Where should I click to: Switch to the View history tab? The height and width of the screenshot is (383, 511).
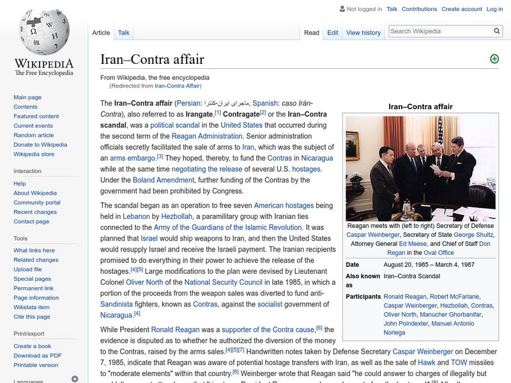tap(363, 33)
